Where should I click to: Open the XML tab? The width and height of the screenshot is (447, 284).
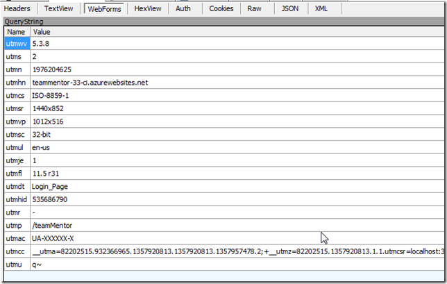click(x=321, y=8)
